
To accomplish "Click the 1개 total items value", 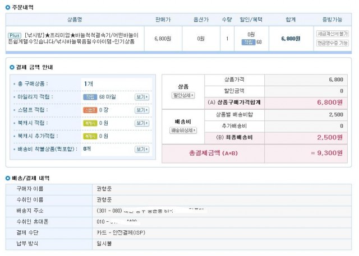I will pos(89,84).
